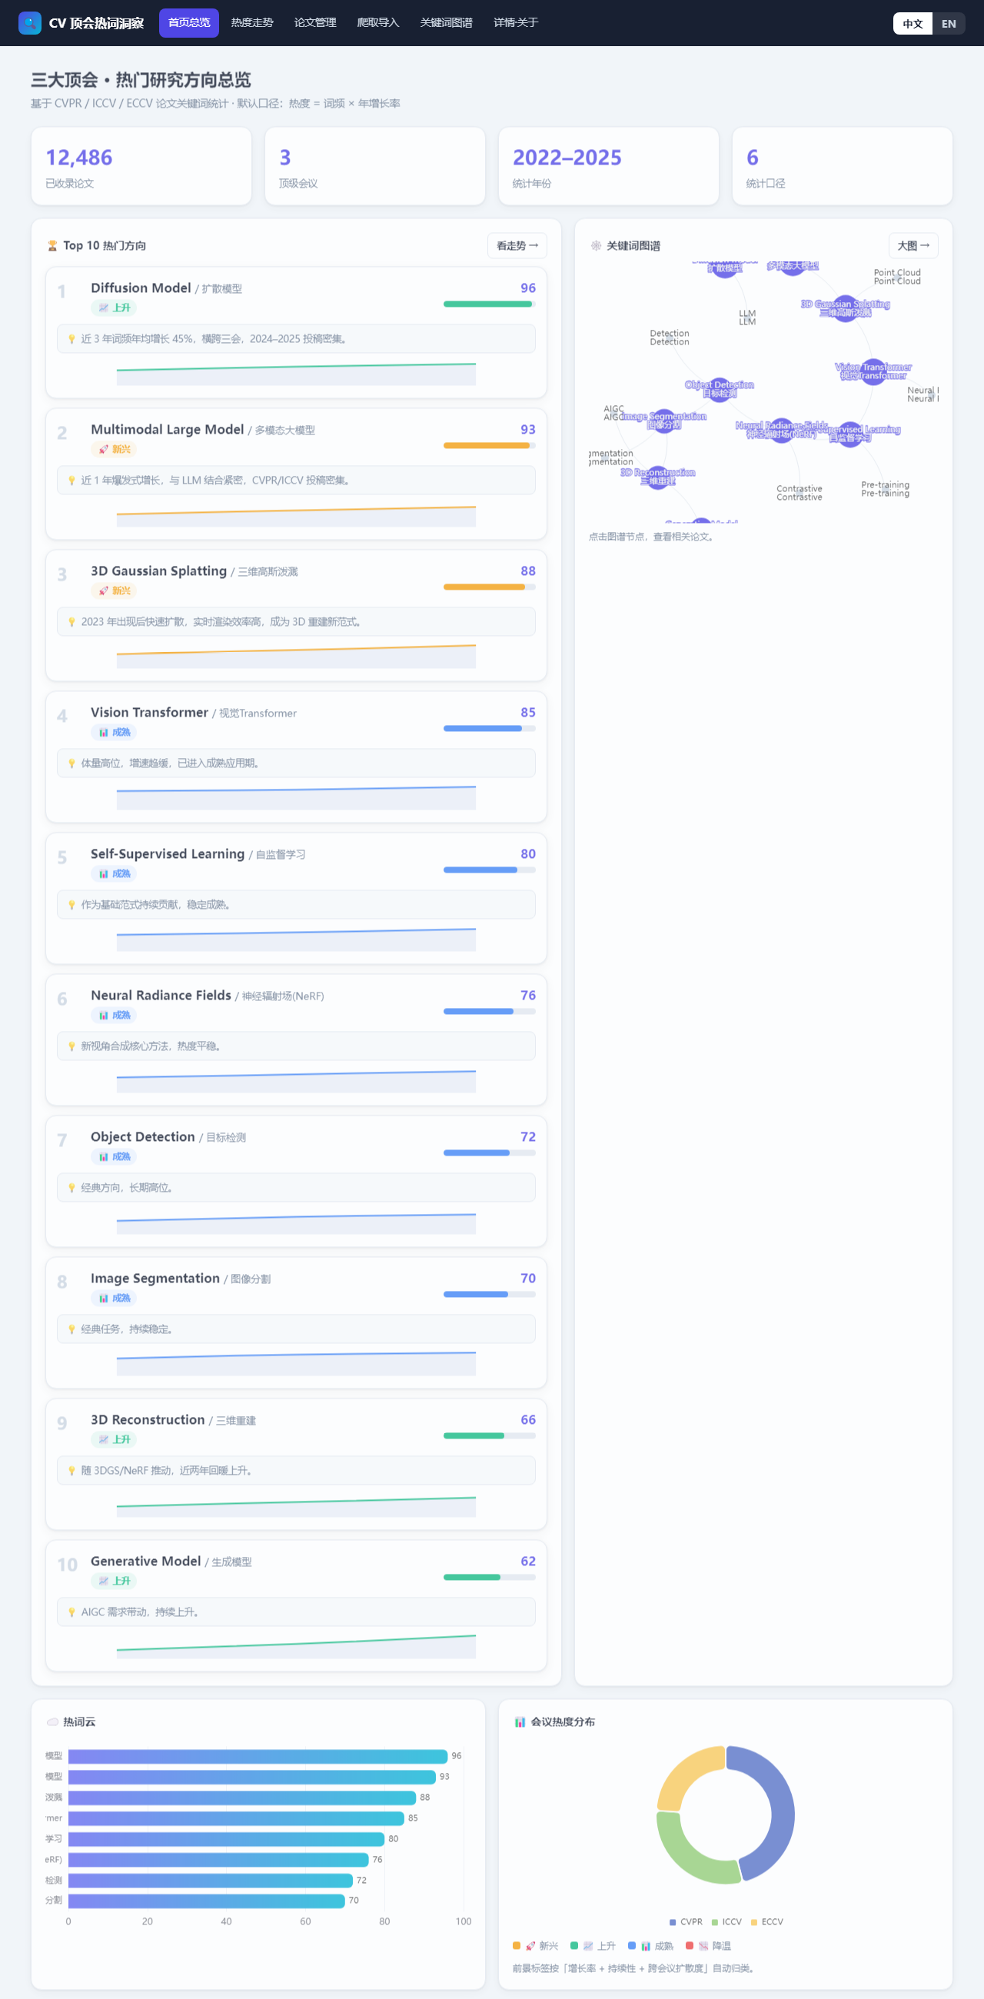Image resolution: width=984 pixels, height=1999 pixels.
Task: Click the bar chart icon beside 会议热度分布
Action: coord(520,1721)
